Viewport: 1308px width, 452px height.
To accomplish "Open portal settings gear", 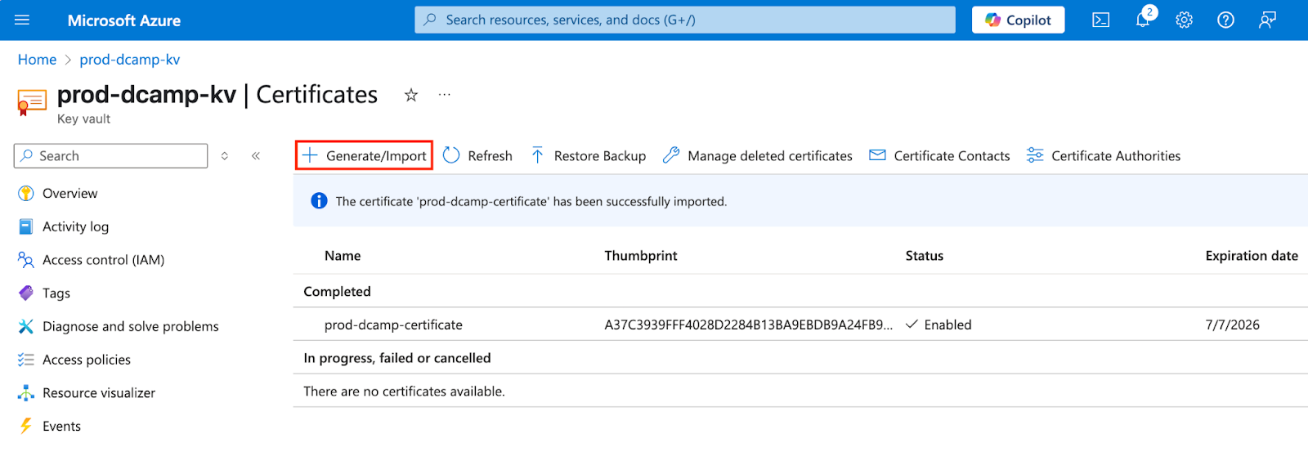I will coord(1184,20).
